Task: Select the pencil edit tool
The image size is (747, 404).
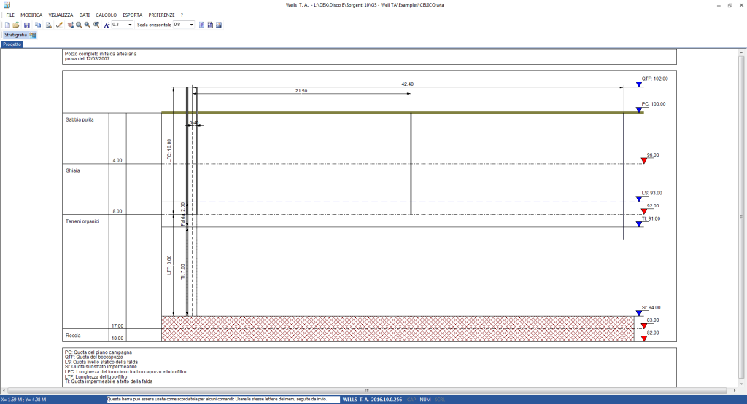Action: pos(59,25)
